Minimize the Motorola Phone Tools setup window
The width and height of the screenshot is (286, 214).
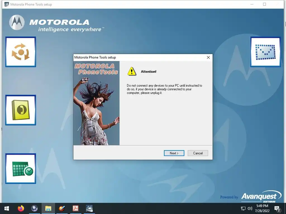tap(252, 4)
